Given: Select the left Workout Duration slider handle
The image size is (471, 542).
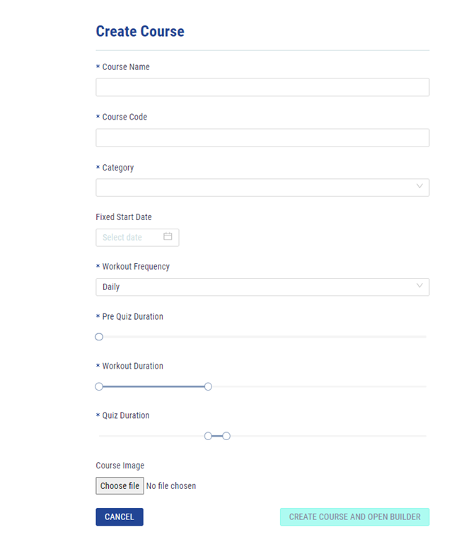Looking at the screenshot, I should tap(99, 386).
